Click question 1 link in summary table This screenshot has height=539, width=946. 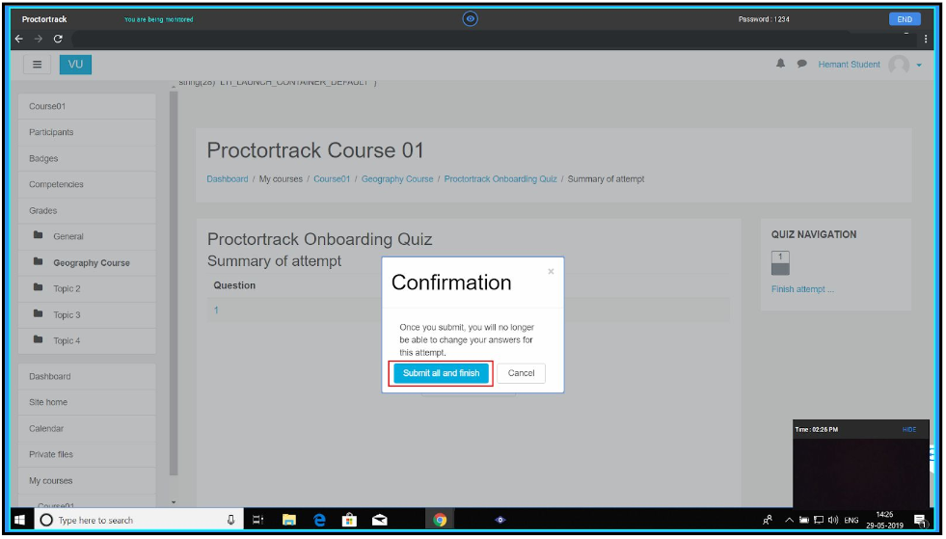pyautogui.click(x=216, y=310)
